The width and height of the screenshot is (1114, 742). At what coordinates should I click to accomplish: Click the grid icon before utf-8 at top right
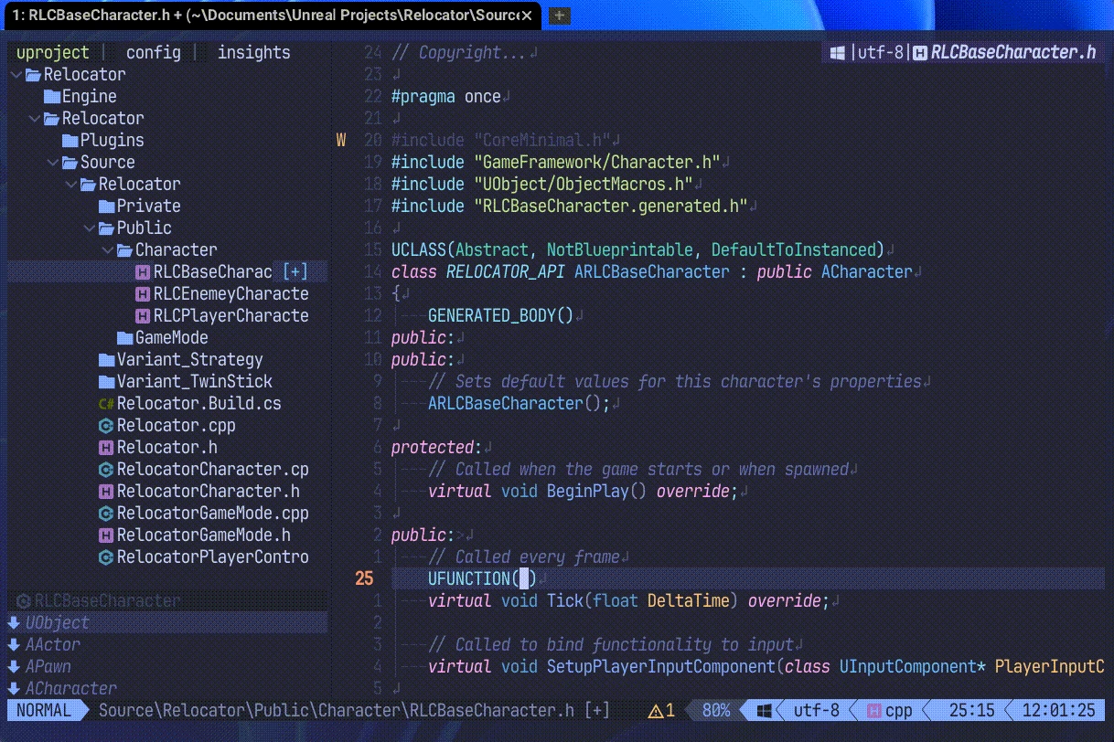coord(836,52)
